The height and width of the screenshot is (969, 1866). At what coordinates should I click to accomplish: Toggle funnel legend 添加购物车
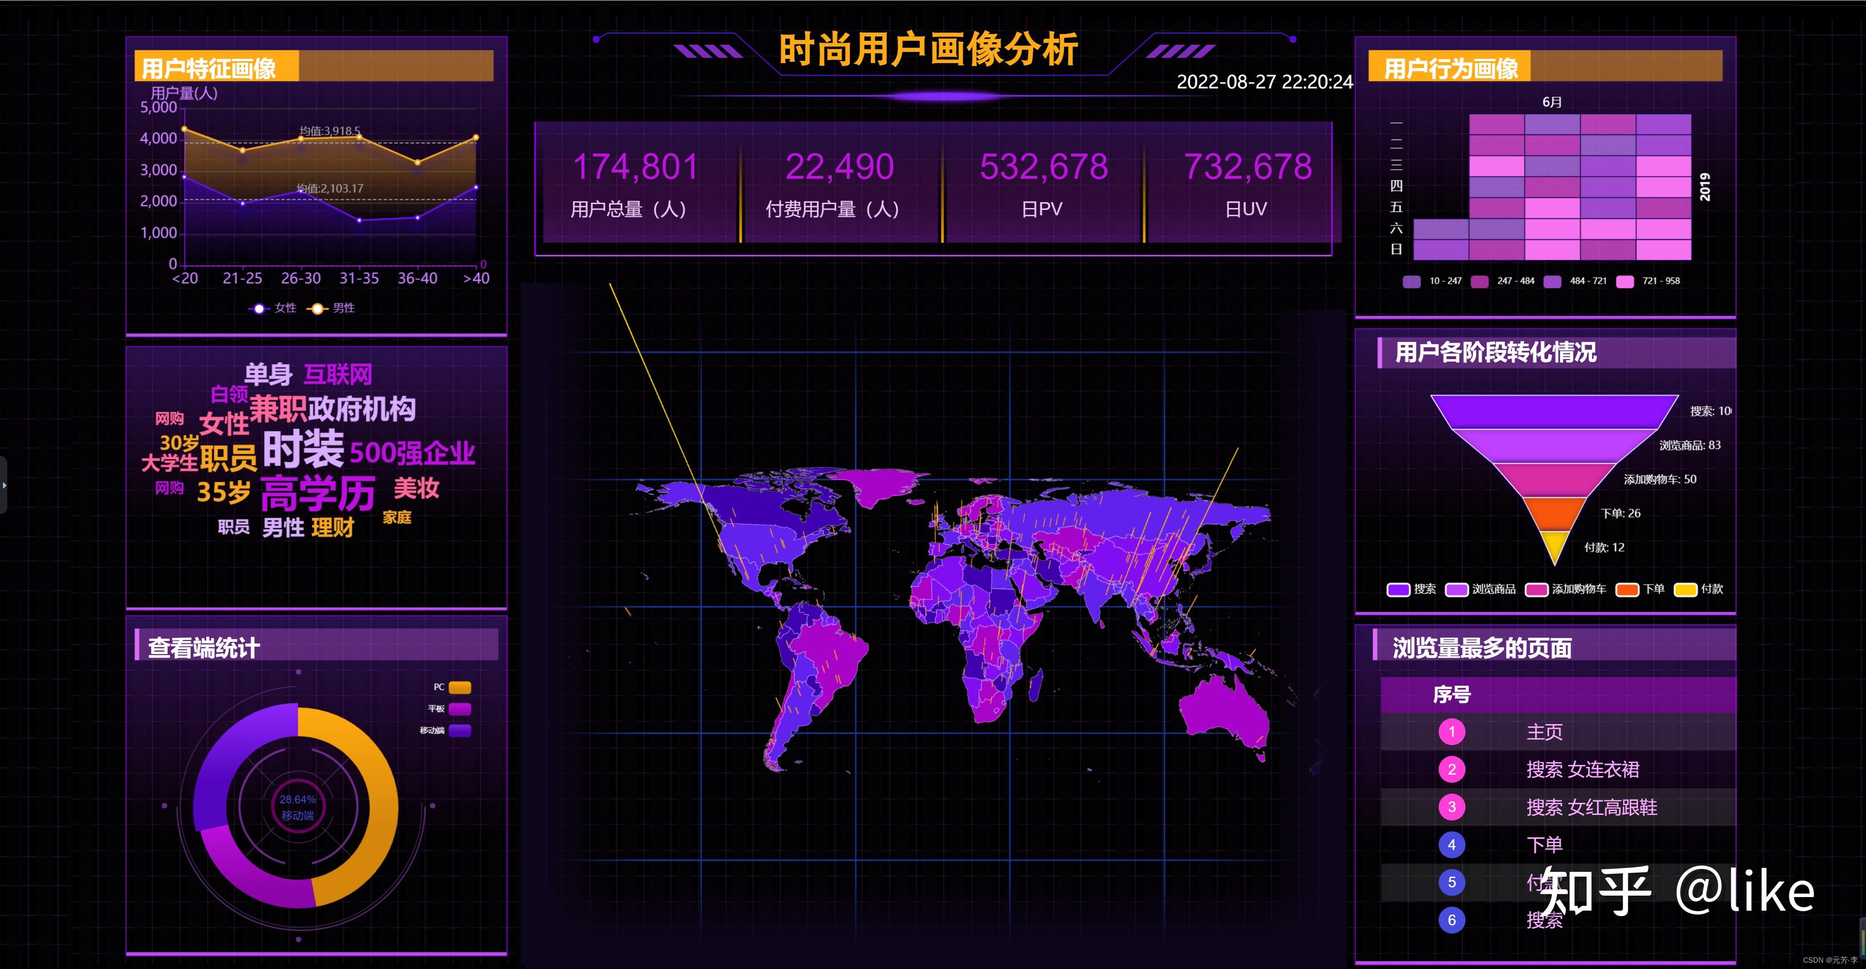pos(1565,589)
